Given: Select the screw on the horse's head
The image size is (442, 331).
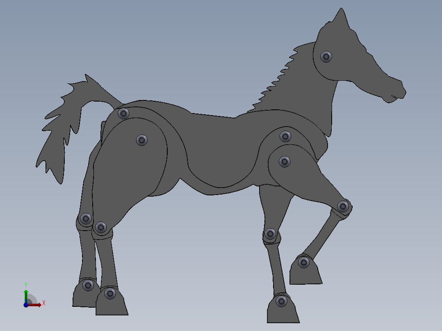Looking at the screenshot, I should point(326,57).
